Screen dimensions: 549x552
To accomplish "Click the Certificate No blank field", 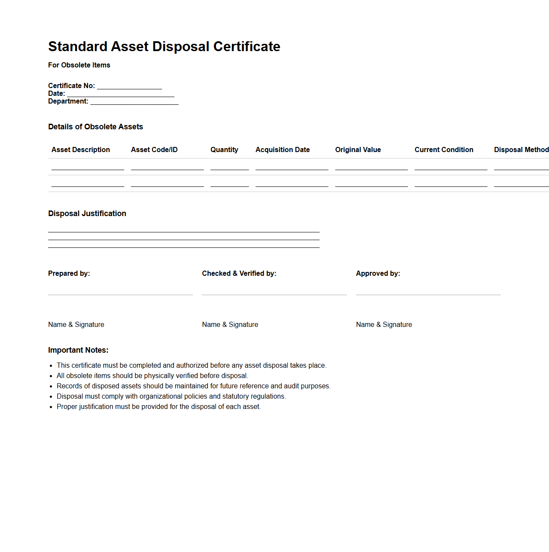I will [129, 86].
